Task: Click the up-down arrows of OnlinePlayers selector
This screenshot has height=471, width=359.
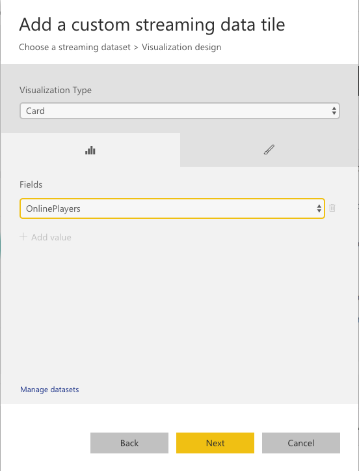Action: click(319, 208)
